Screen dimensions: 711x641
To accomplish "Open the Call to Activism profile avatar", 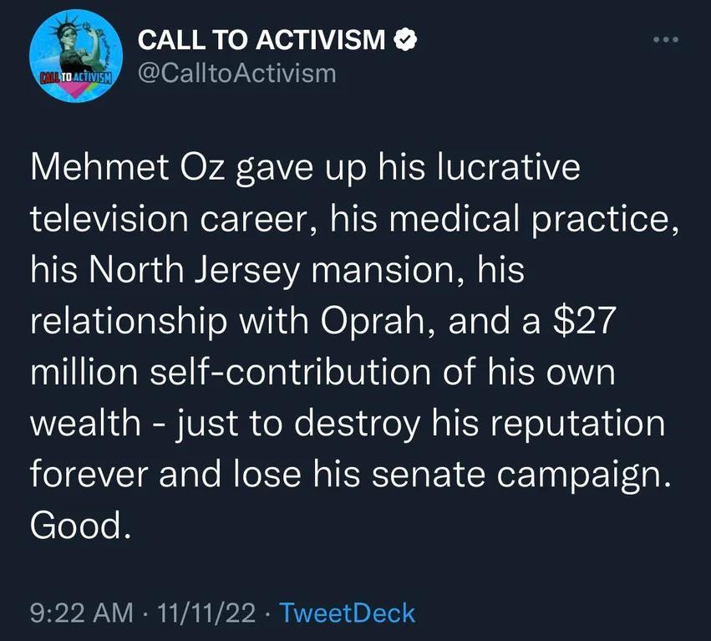I will pos(76,56).
